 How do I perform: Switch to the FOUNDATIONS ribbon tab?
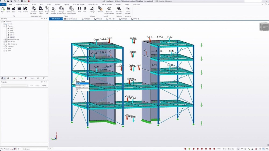[x=93, y=5]
